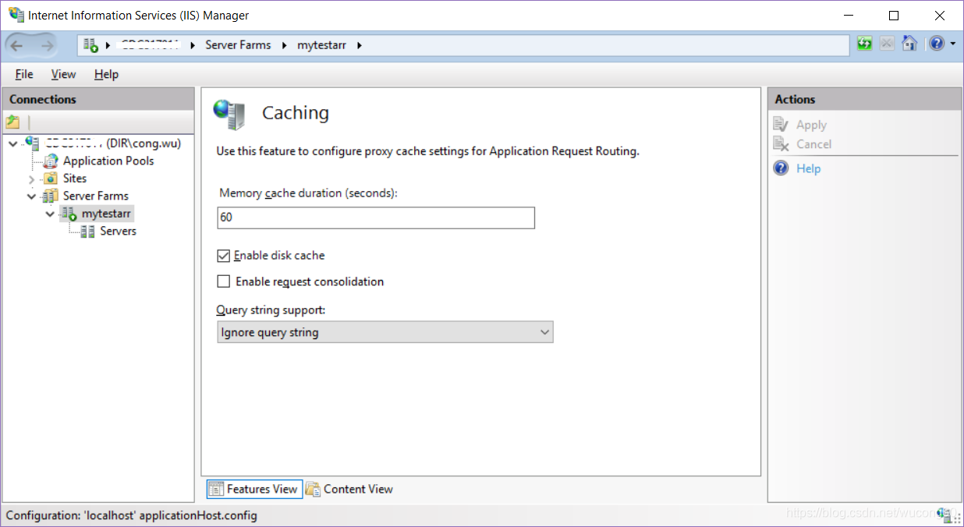The height and width of the screenshot is (527, 964).
Task: Click the Features View tab icon
Action: tap(217, 490)
